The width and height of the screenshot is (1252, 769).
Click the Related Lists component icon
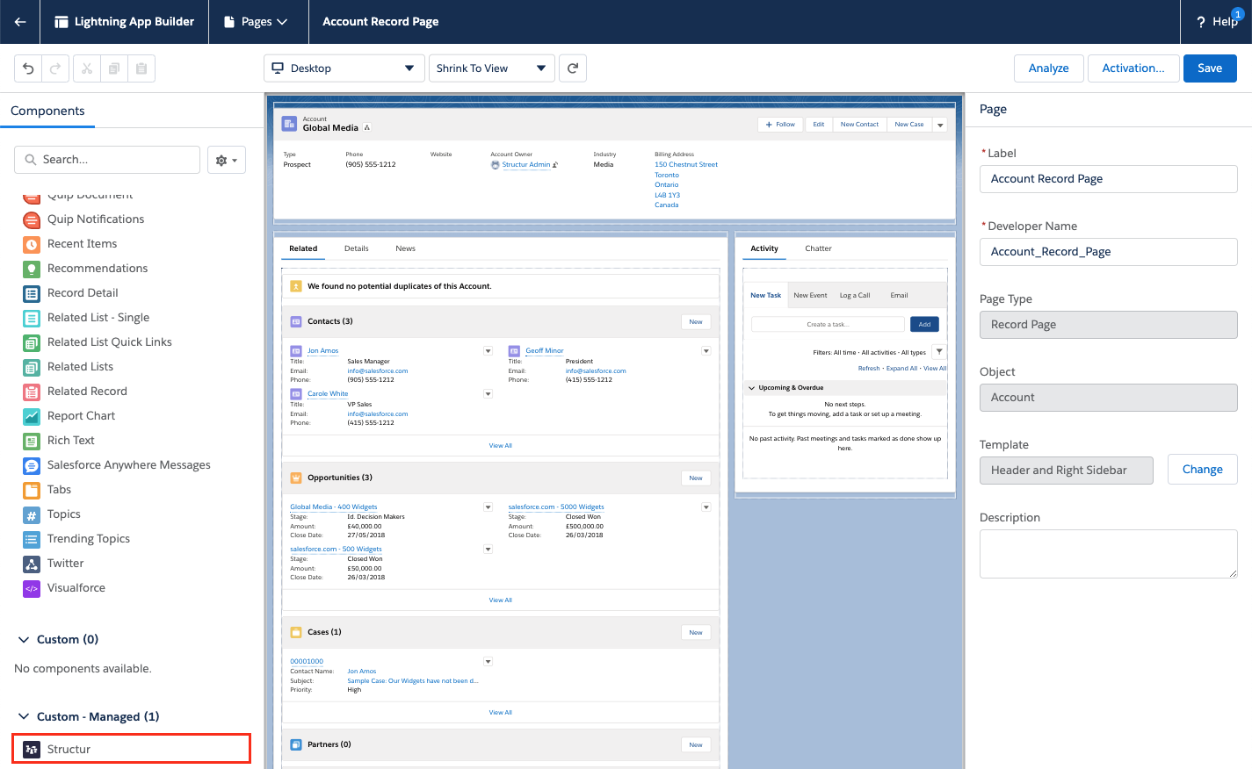click(32, 367)
